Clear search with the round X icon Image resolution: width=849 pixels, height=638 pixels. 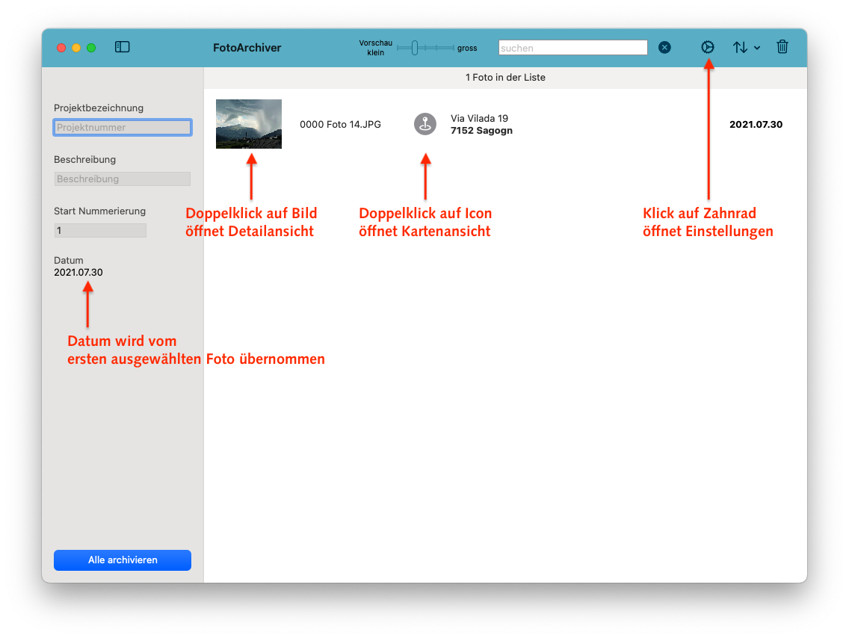click(664, 48)
